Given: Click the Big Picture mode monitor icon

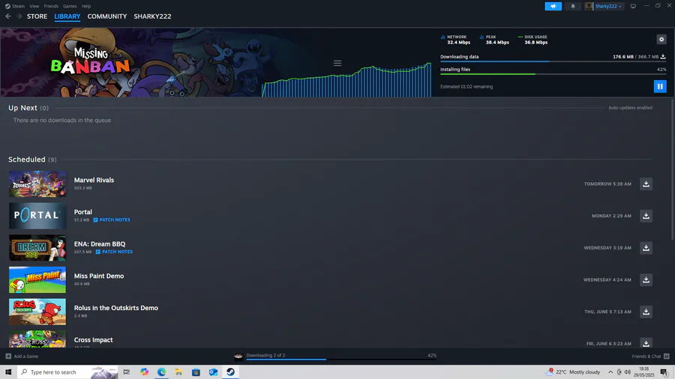Looking at the screenshot, I should (x=633, y=6).
